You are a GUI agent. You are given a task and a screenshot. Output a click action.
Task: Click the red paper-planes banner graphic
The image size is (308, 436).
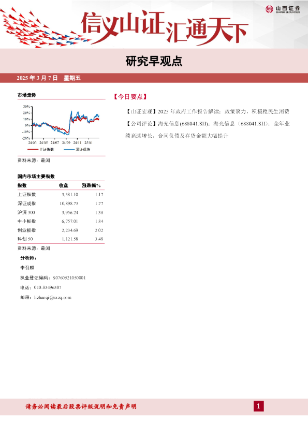point(45,28)
